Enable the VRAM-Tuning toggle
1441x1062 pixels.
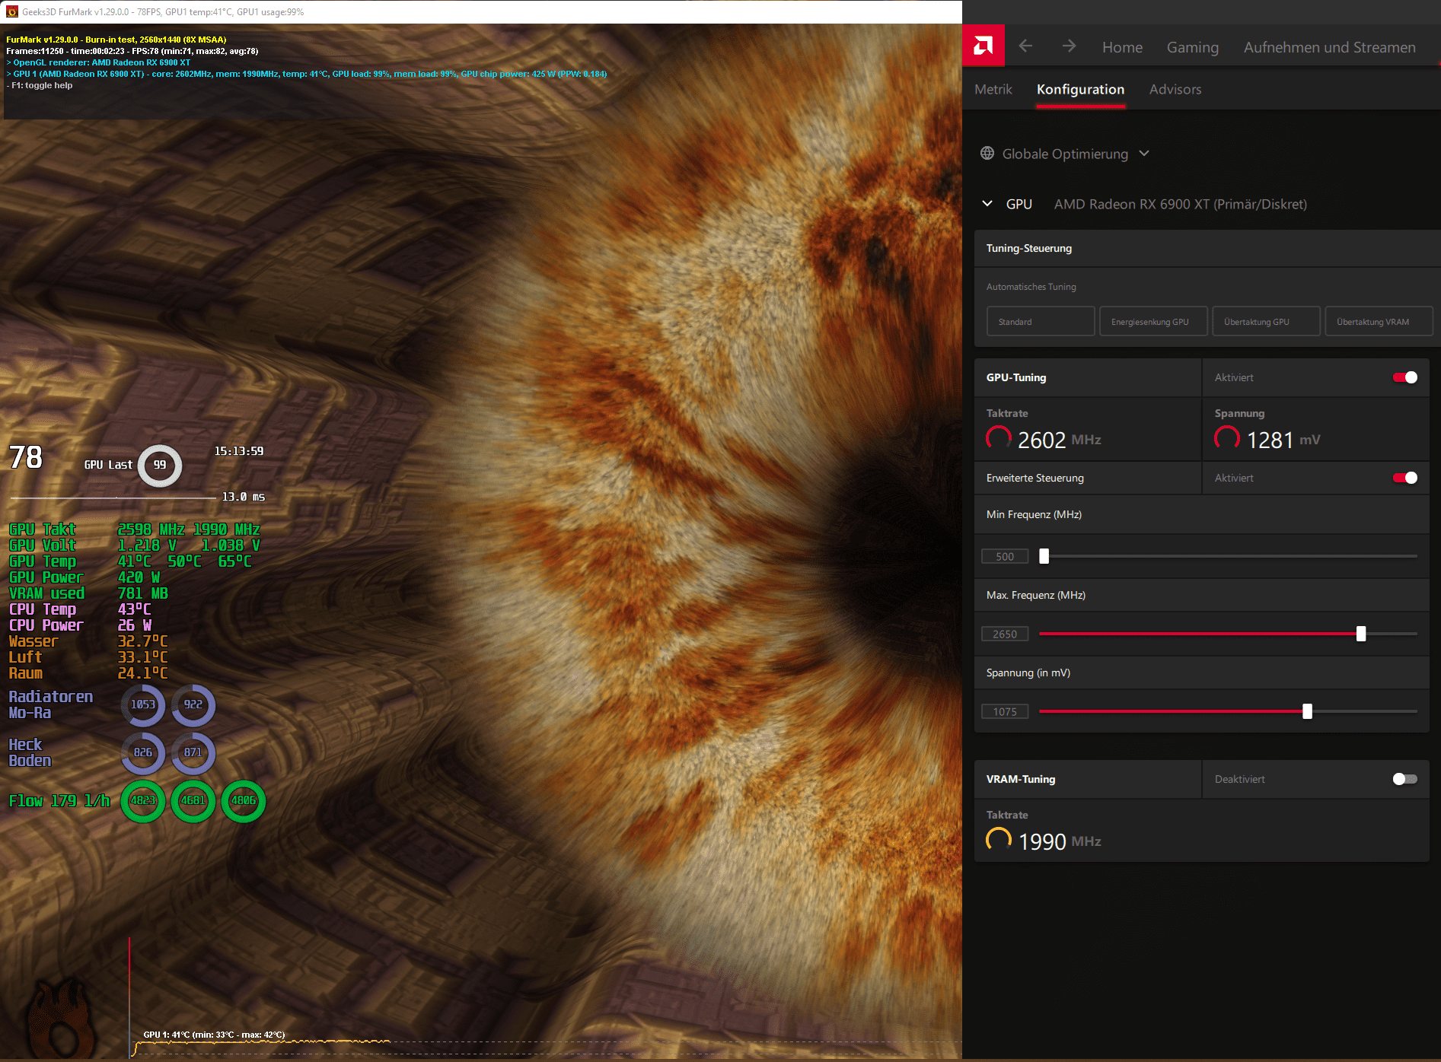1405,779
